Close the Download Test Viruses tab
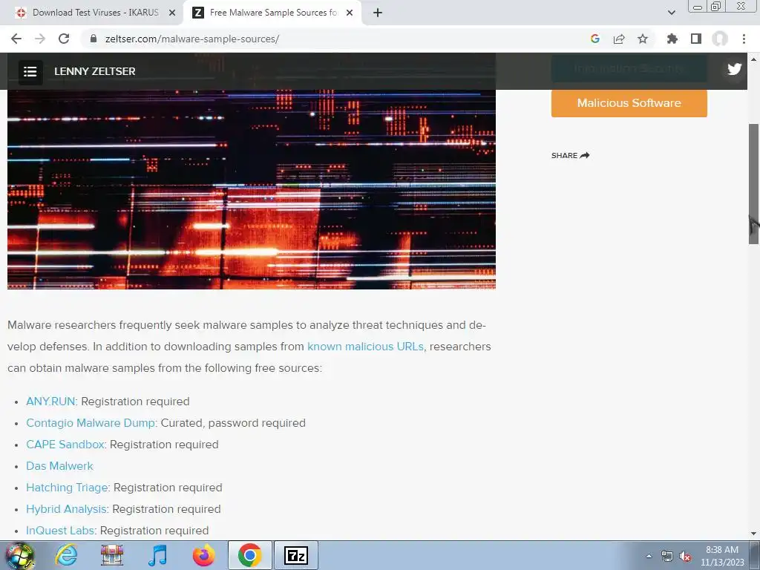Screen dimensions: 760x570 (172, 13)
